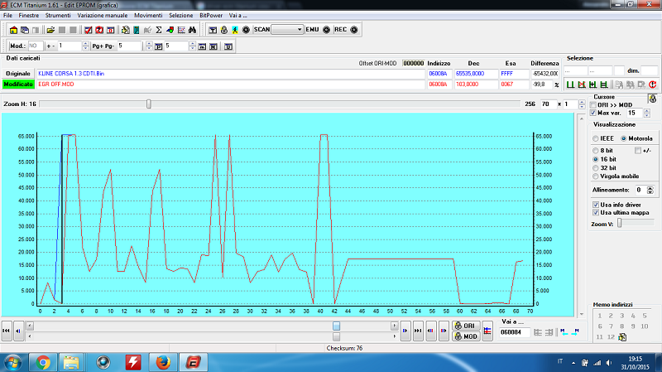662x372 pixels.
Task: Click the ORI button below the graph
Action: (x=465, y=326)
